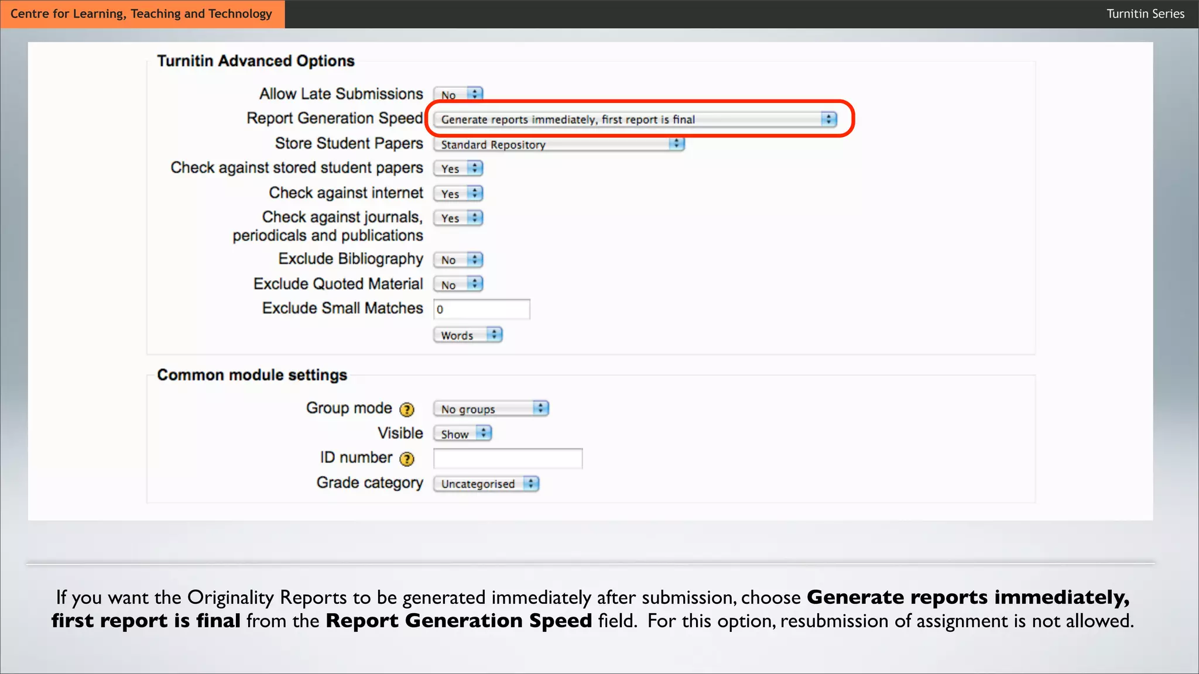Open Group mode No groups dropdown
1199x674 pixels.
point(491,409)
